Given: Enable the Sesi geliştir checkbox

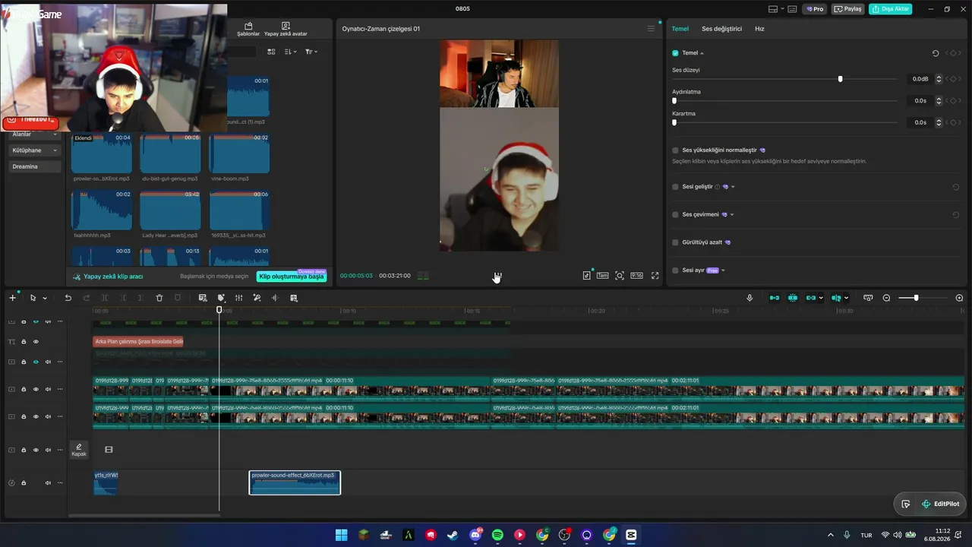Looking at the screenshot, I should click(x=676, y=187).
